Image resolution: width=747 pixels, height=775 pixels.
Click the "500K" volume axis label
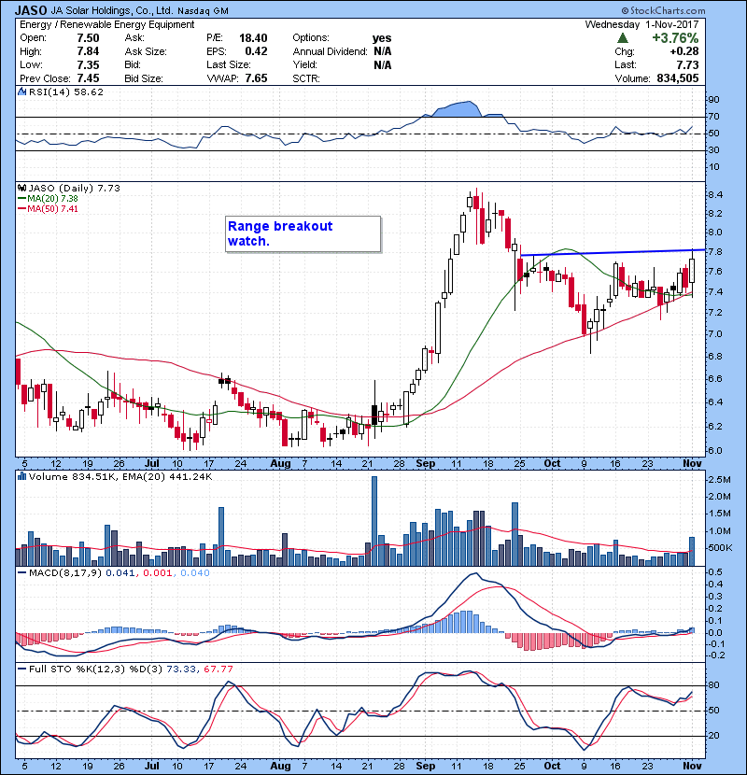point(719,548)
